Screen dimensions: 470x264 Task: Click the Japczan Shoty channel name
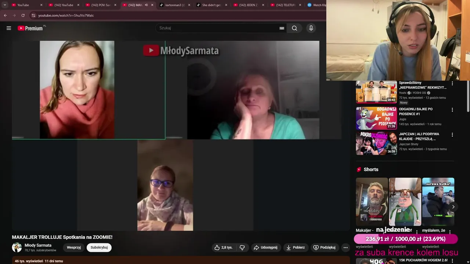409,144
